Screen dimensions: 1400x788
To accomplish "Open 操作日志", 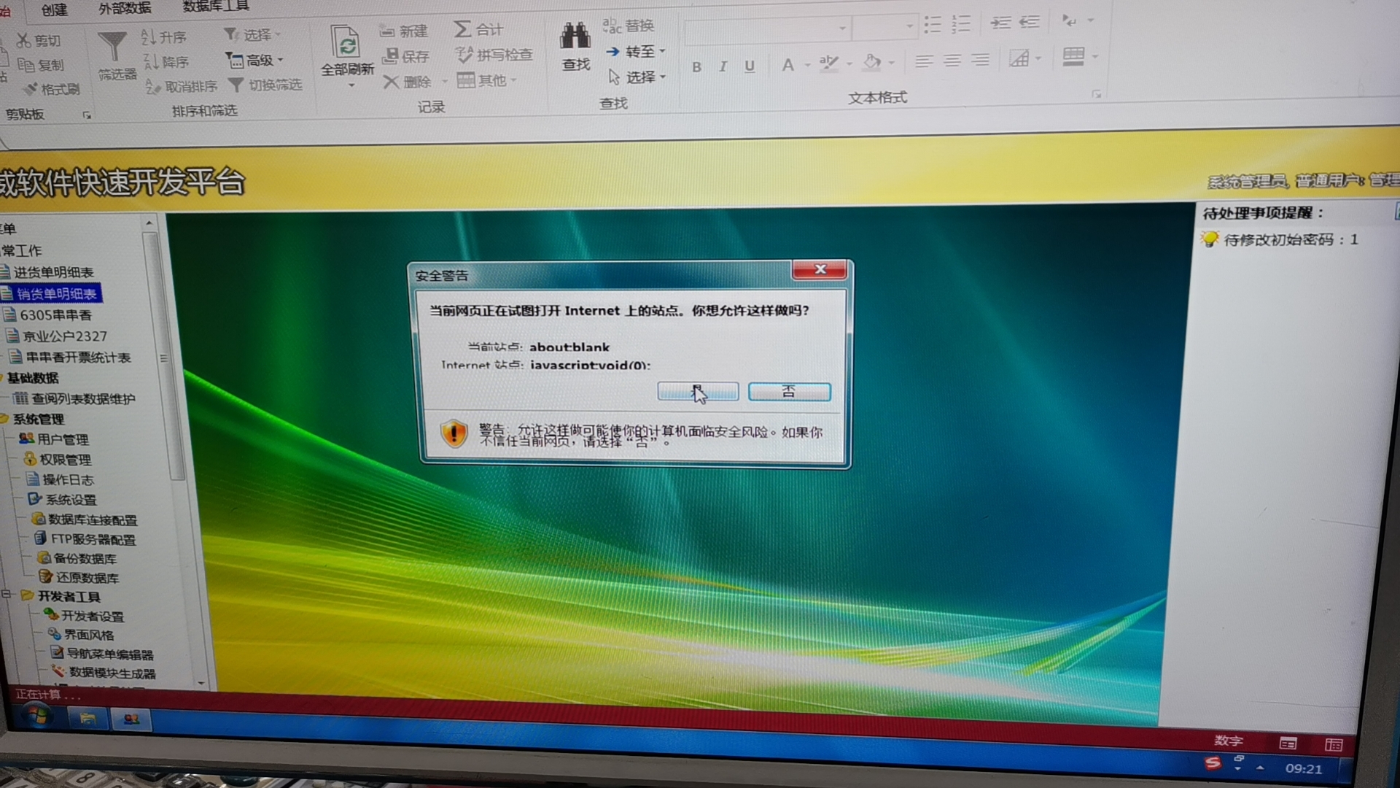I will point(68,479).
